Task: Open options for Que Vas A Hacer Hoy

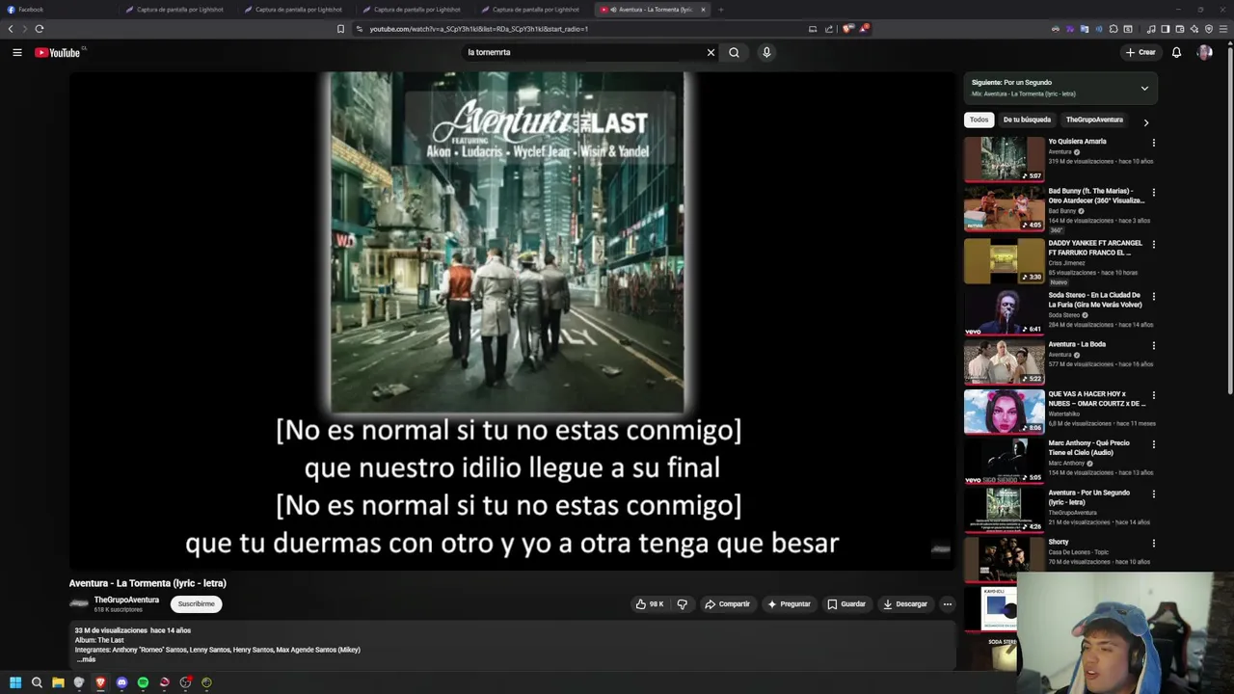Action: (1153, 394)
